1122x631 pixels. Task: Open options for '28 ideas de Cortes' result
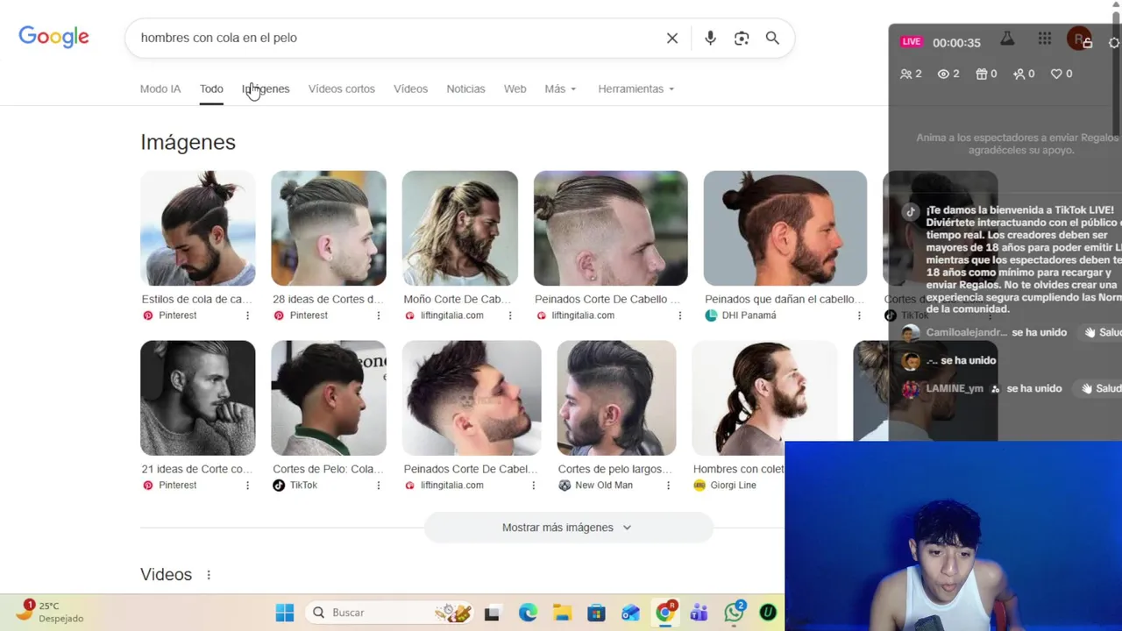[x=379, y=315]
